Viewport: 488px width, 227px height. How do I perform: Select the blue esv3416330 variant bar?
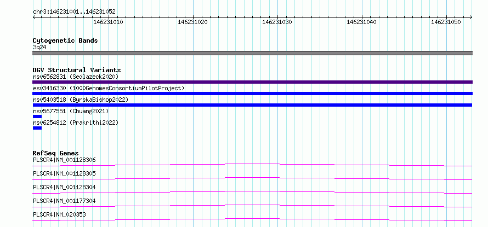[252, 94]
